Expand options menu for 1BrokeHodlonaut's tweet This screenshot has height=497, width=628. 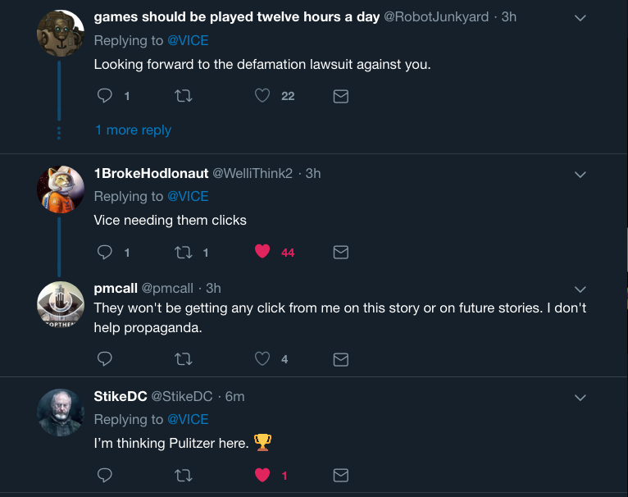580,174
